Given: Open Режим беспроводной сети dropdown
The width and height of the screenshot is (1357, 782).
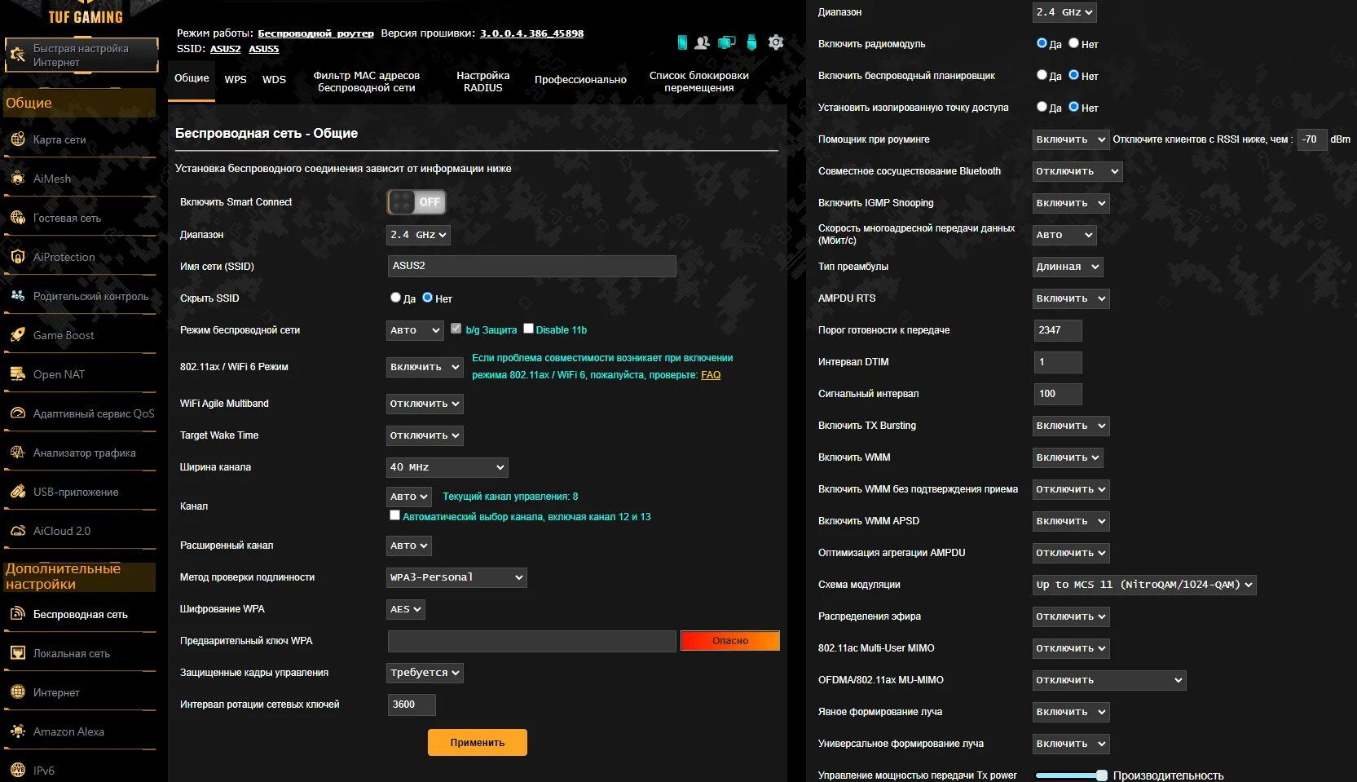Looking at the screenshot, I should pos(415,330).
